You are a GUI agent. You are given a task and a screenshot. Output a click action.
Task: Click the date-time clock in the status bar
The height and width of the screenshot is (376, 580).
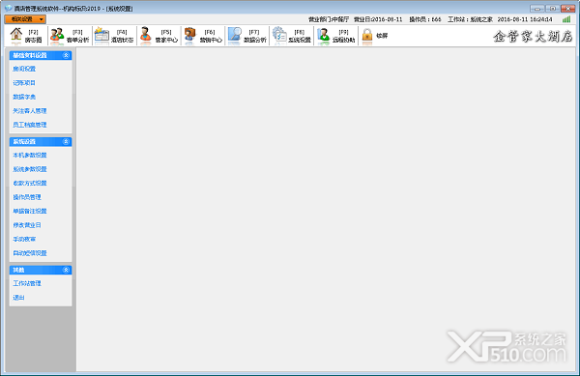tap(525, 19)
